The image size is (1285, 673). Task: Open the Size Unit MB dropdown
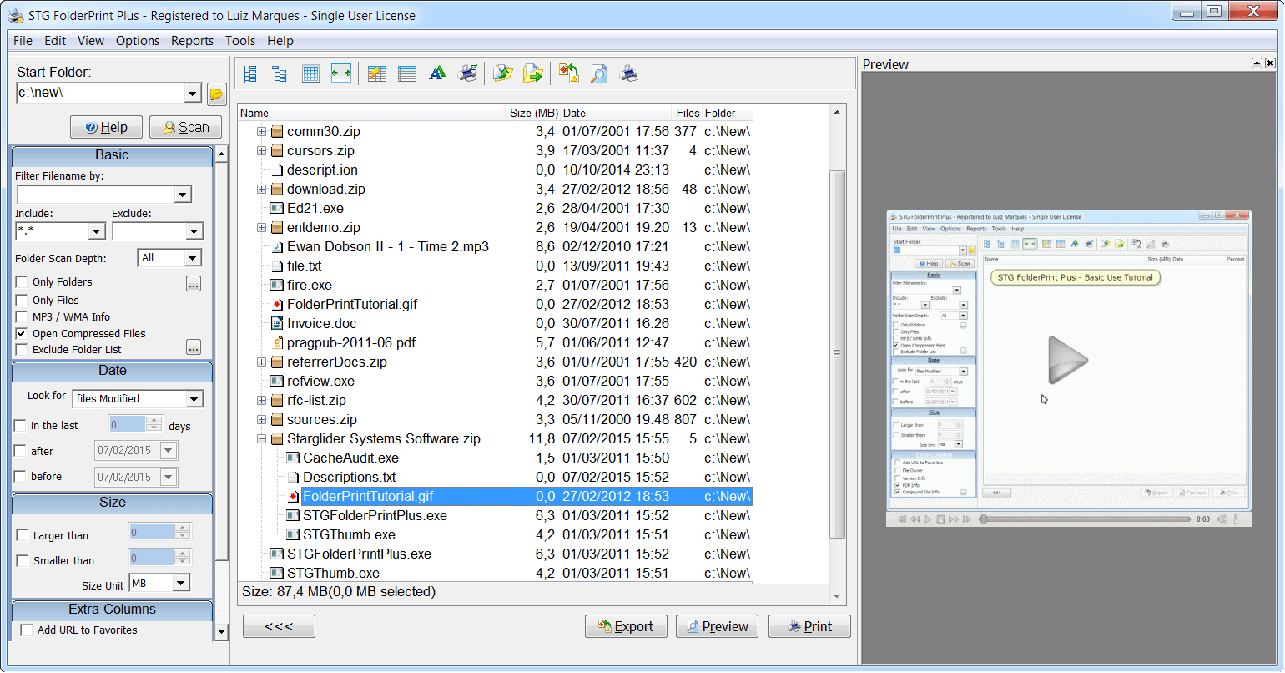tap(181, 583)
